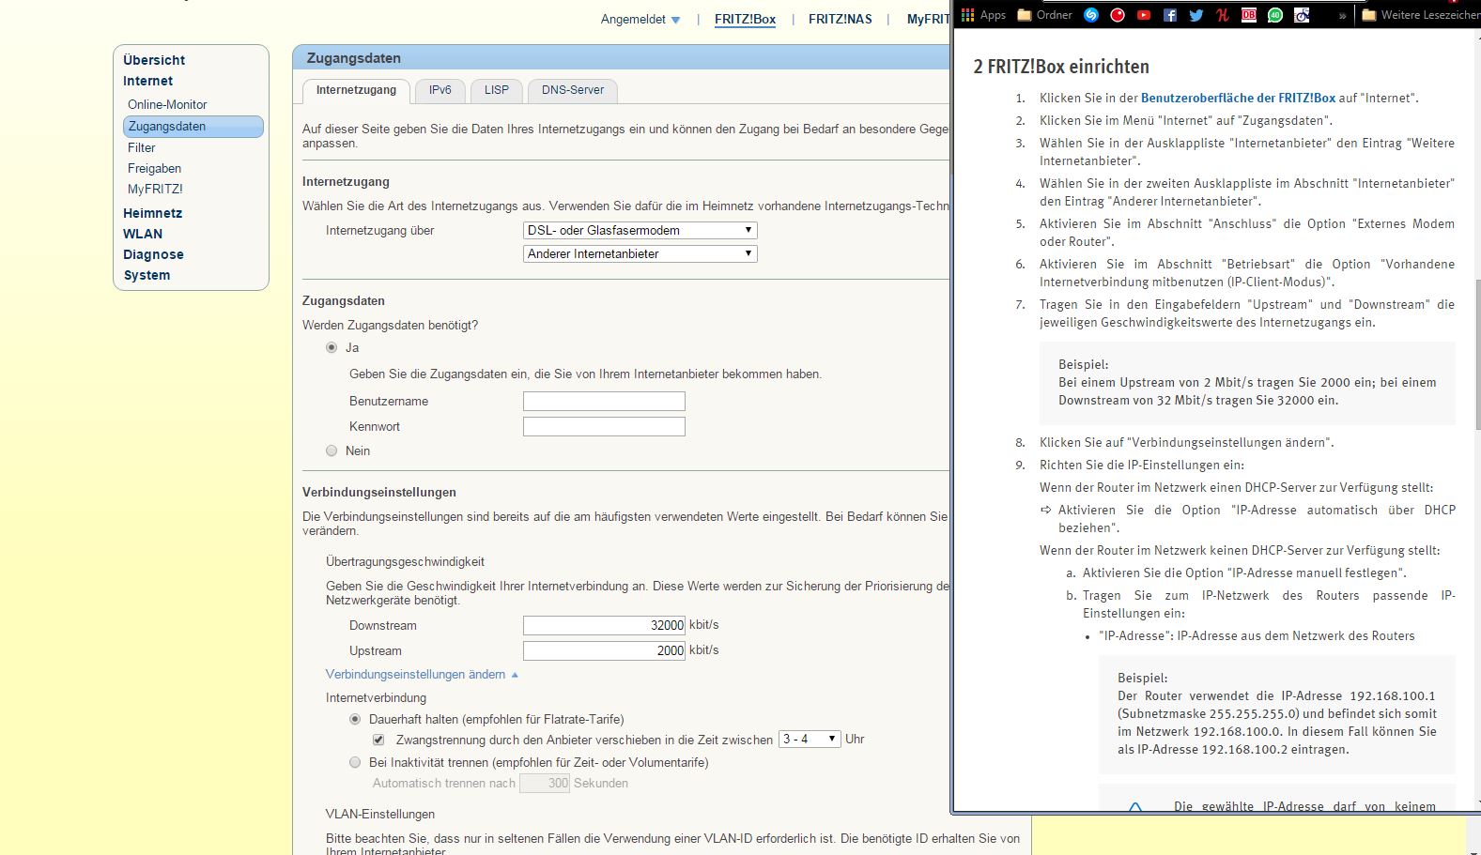
Task: Collapse Verbindungseinstellungen ändern section
Action: click(x=422, y=674)
